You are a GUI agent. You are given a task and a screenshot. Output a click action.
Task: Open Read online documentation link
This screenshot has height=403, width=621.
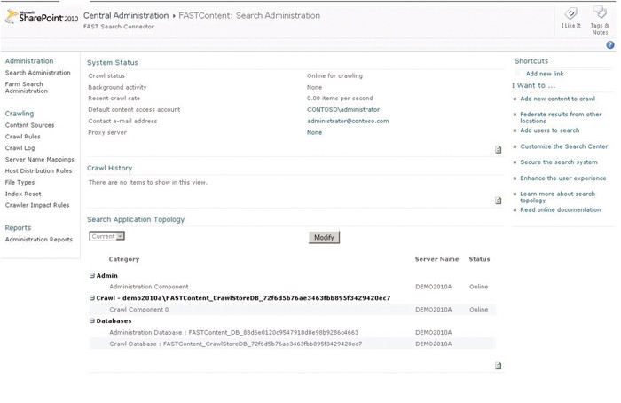[560, 210]
